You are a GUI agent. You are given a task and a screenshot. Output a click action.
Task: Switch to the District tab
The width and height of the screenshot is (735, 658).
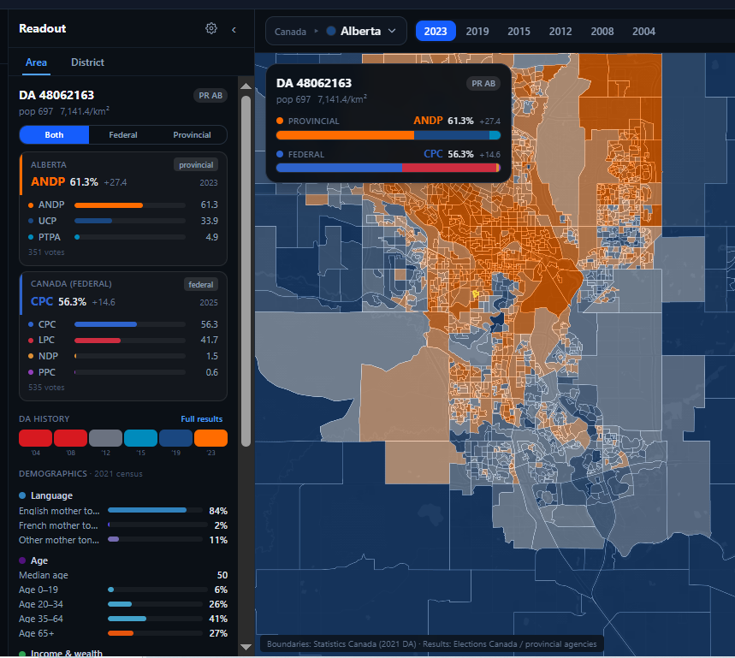tap(87, 62)
